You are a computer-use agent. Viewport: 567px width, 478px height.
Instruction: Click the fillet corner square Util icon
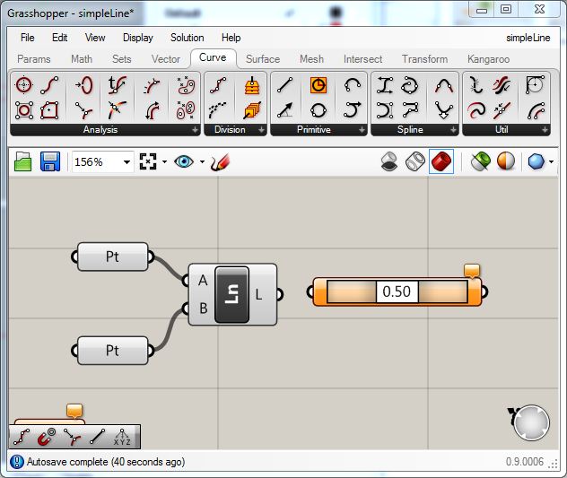point(535,85)
